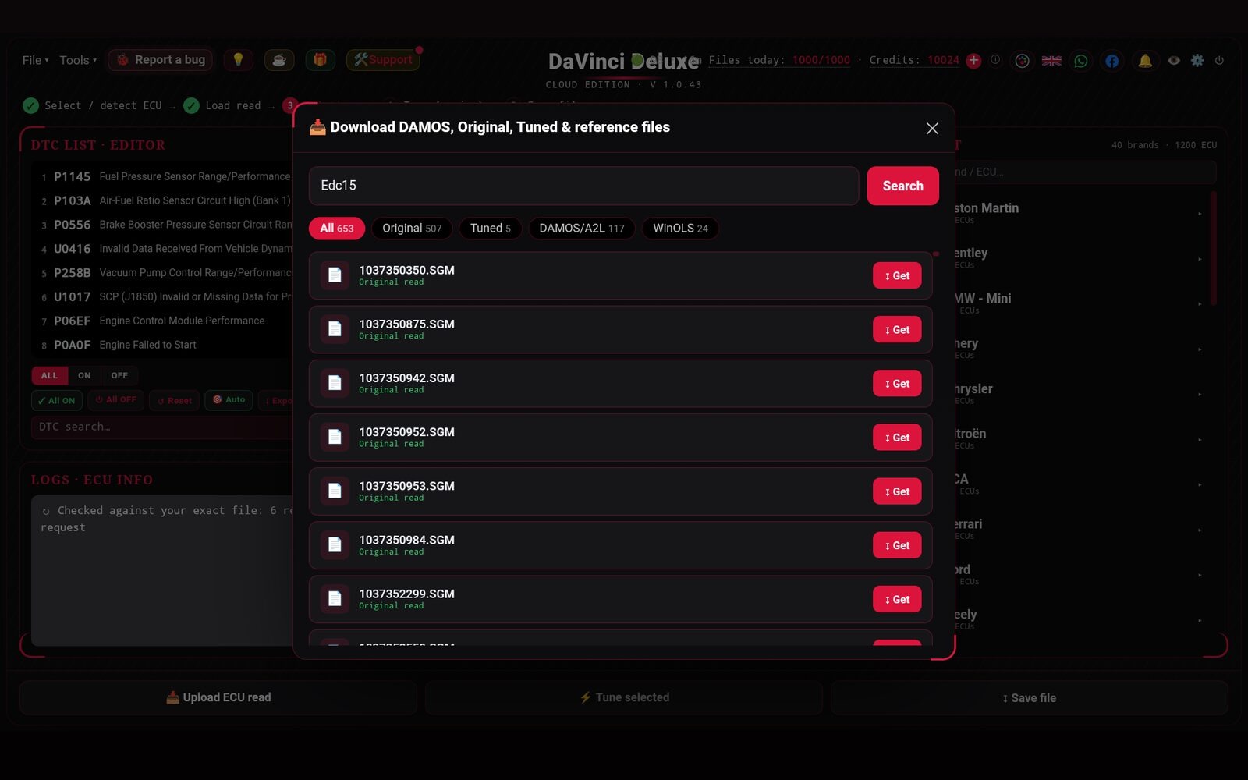
Task: Click the notification bell icon
Action: tap(1145, 60)
